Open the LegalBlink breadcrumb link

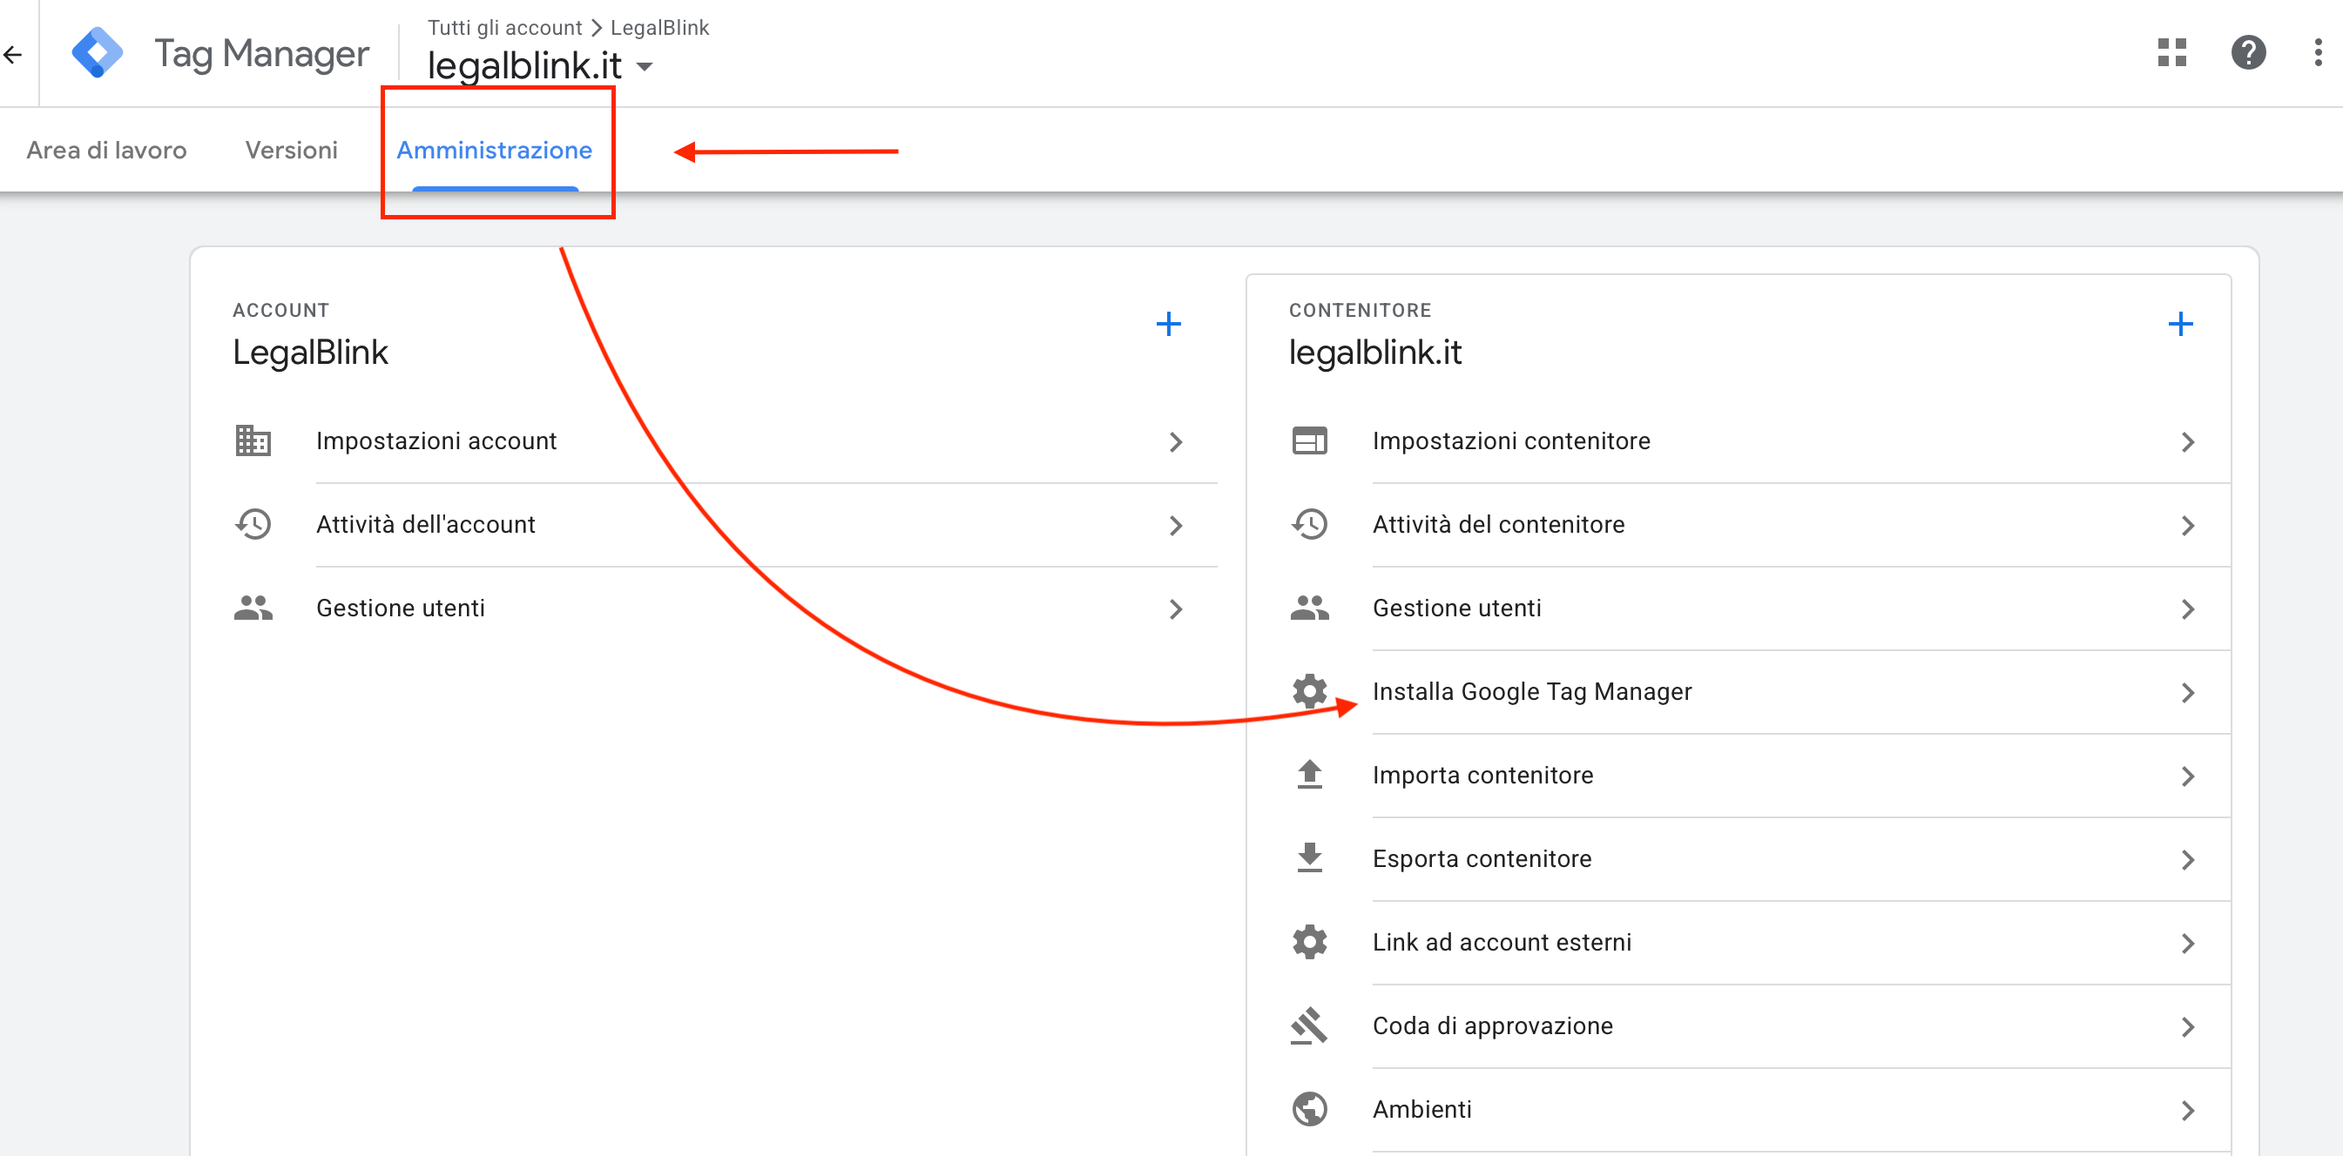[x=659, y=27]
